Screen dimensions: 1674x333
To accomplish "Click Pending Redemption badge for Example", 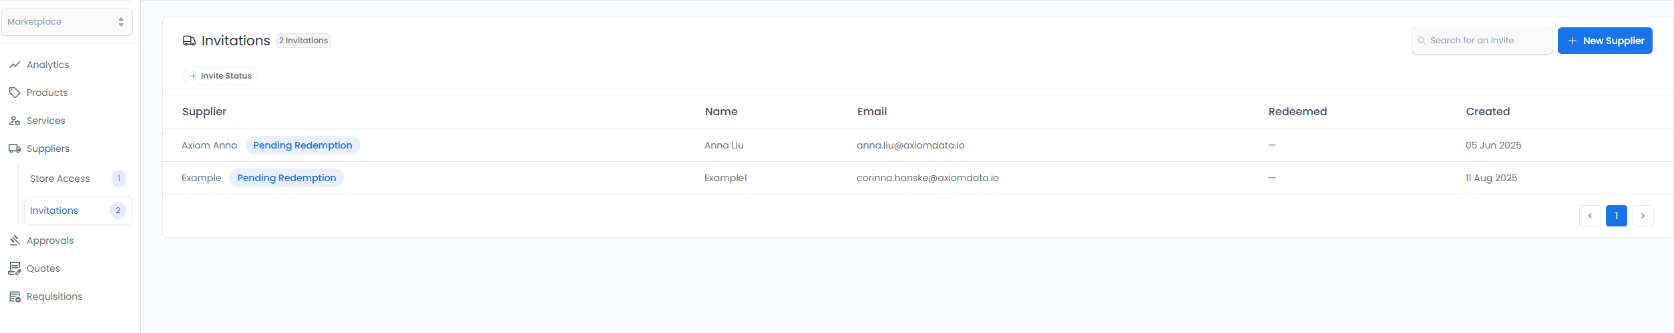I will (286, 178).
